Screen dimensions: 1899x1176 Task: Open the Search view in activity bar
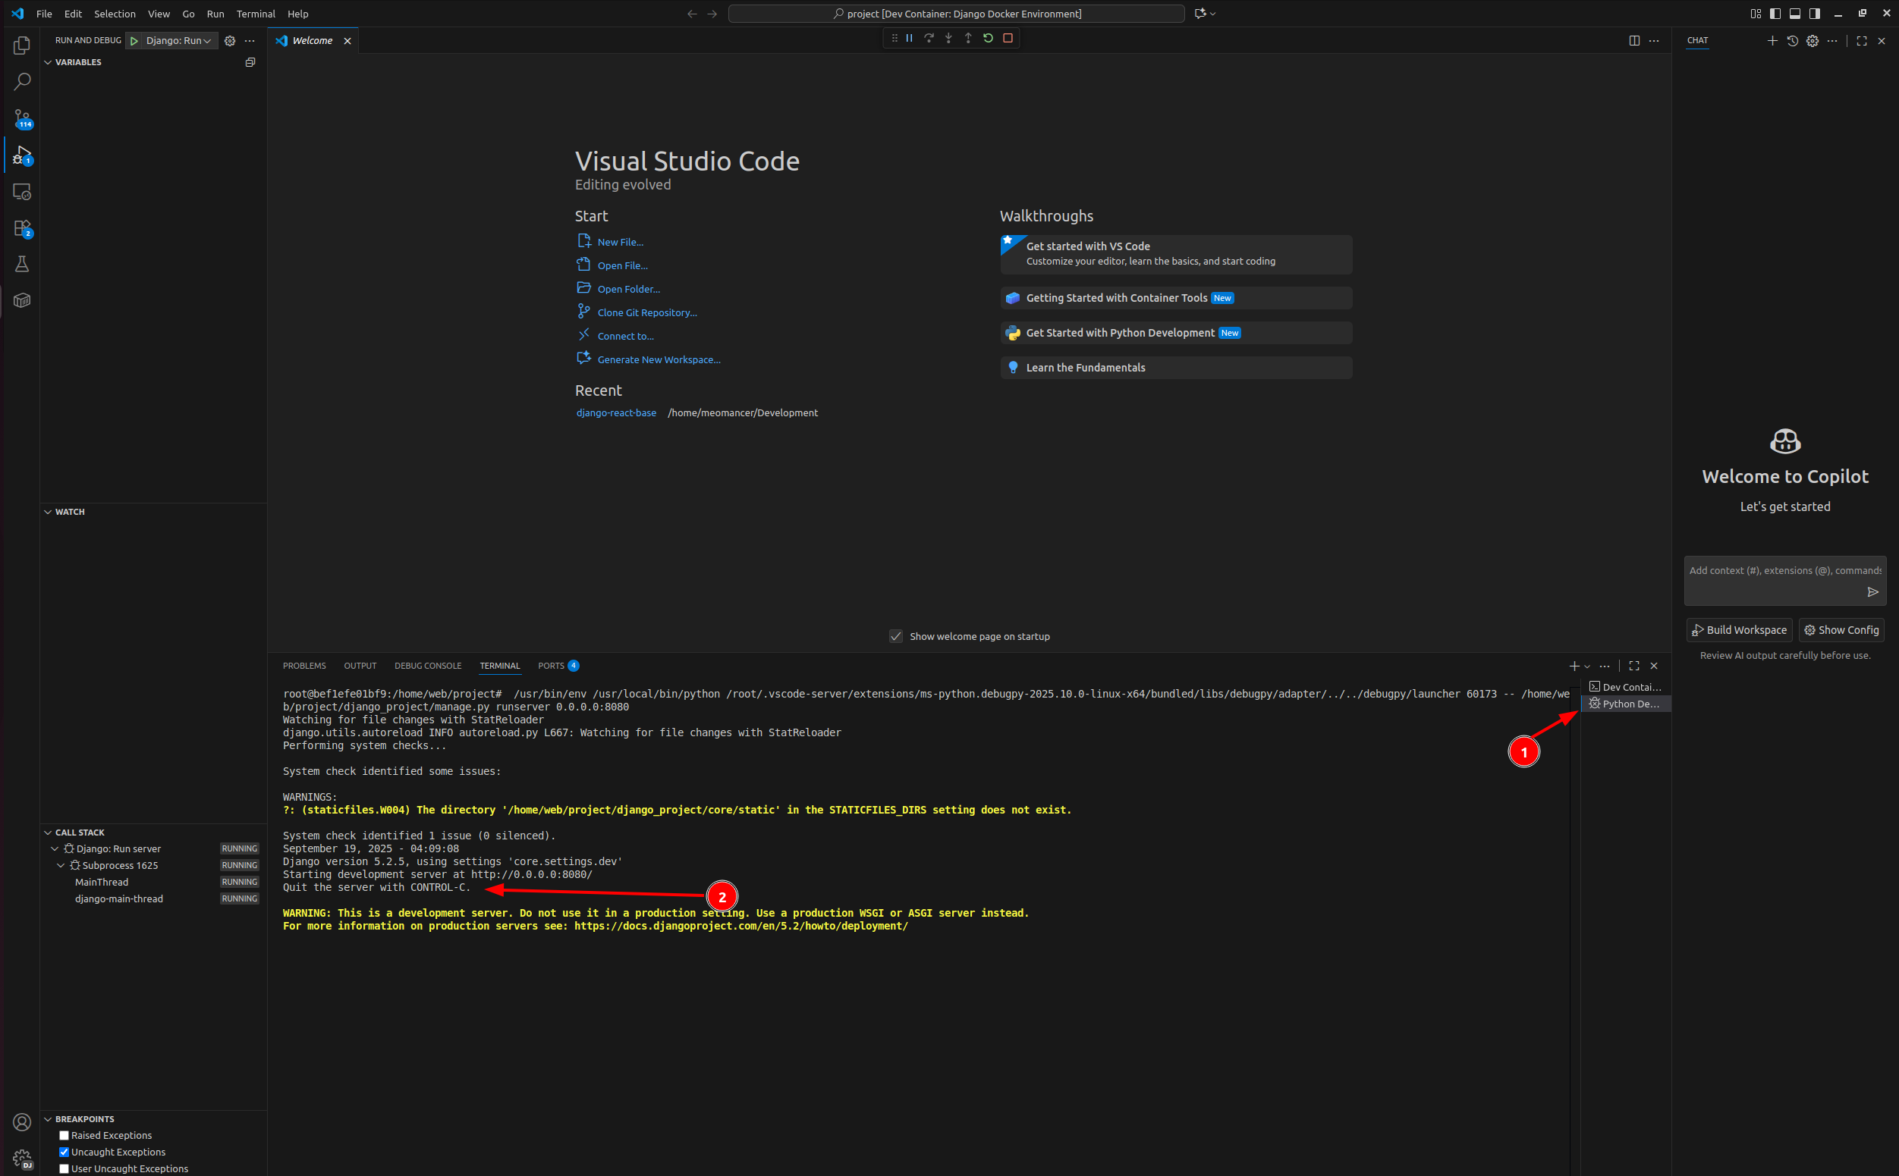point(22,82)
